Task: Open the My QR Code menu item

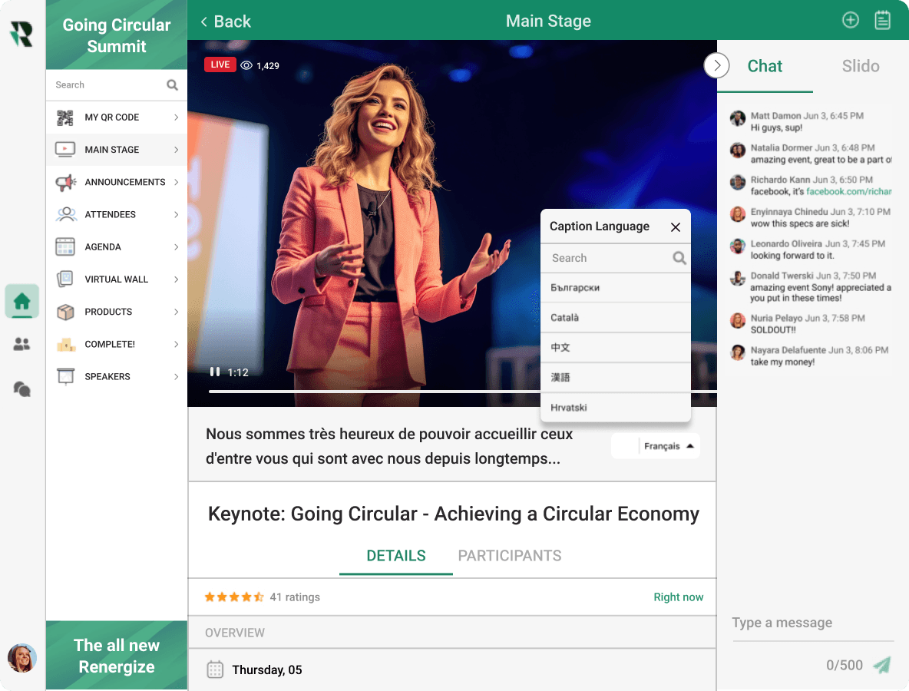Action: 117,117
